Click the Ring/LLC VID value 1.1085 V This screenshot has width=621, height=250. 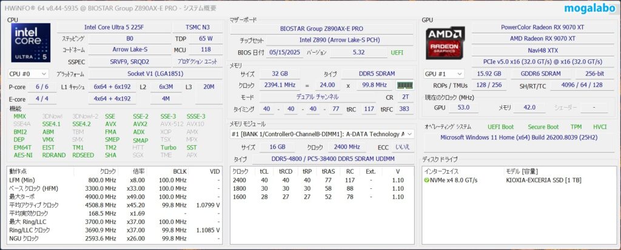[207, 230]
